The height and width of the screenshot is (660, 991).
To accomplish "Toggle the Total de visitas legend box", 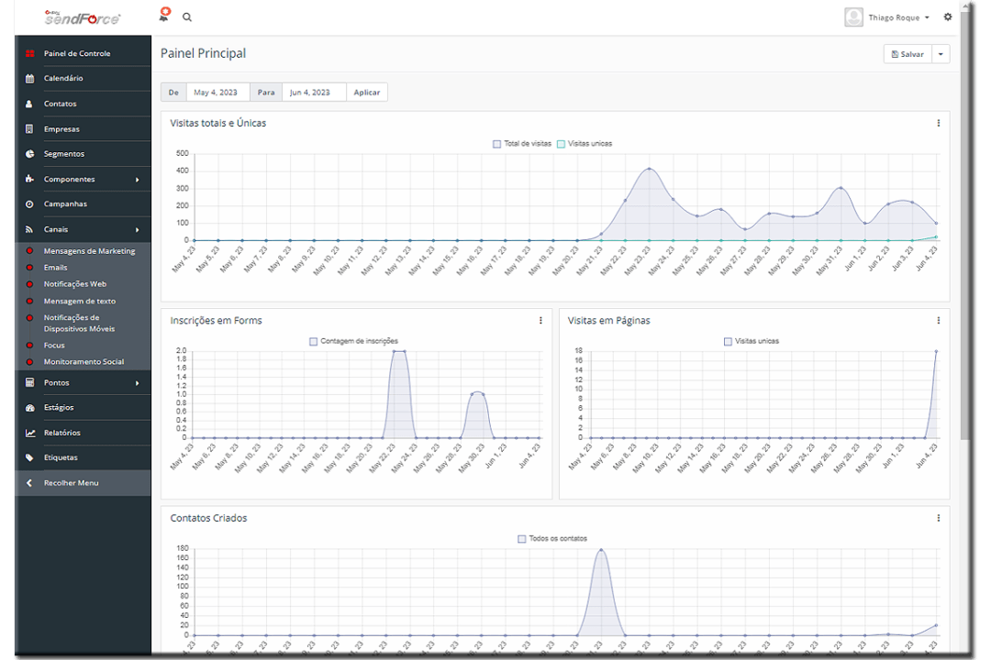I will 496,144.
